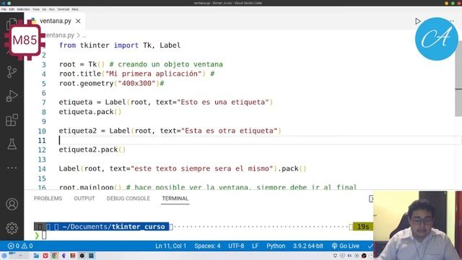Screen dimensions: 462x260
Task: Switch to the DEBUG CONSOLE tab
Action: pyautogui.click(x=128, y=199)
